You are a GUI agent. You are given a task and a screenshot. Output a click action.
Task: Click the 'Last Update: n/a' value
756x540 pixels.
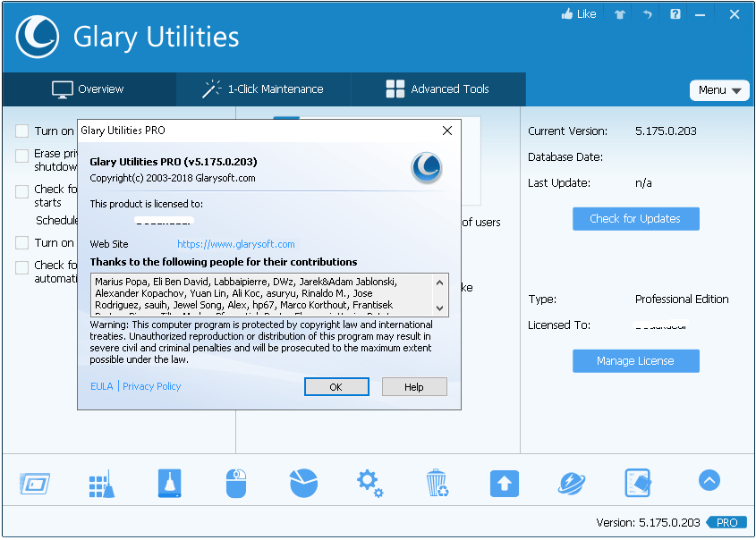tap(643, 183)
